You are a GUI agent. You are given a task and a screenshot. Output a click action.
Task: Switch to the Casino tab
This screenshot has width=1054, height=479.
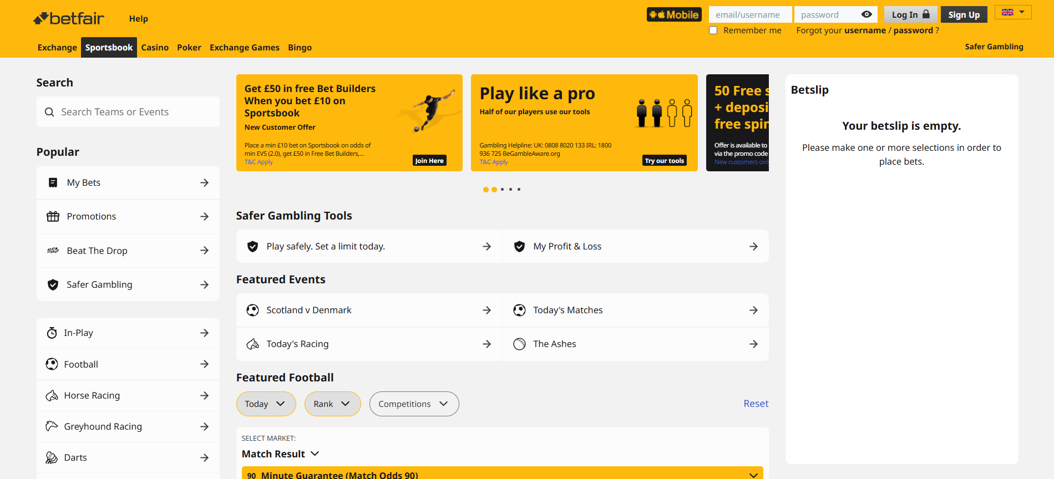[155, 48]
